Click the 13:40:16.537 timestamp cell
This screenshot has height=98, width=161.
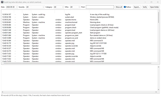coord(7,48)
